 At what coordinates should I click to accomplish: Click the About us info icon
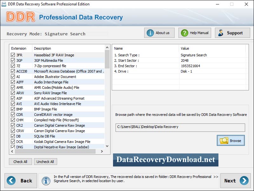(x=150, y=32)
